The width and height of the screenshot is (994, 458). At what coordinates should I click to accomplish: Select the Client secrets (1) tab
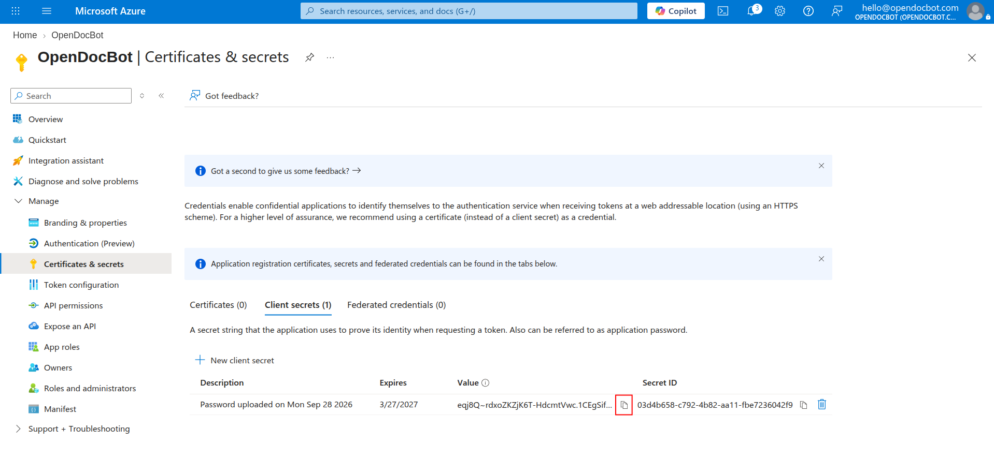click(x=298, y=305)
